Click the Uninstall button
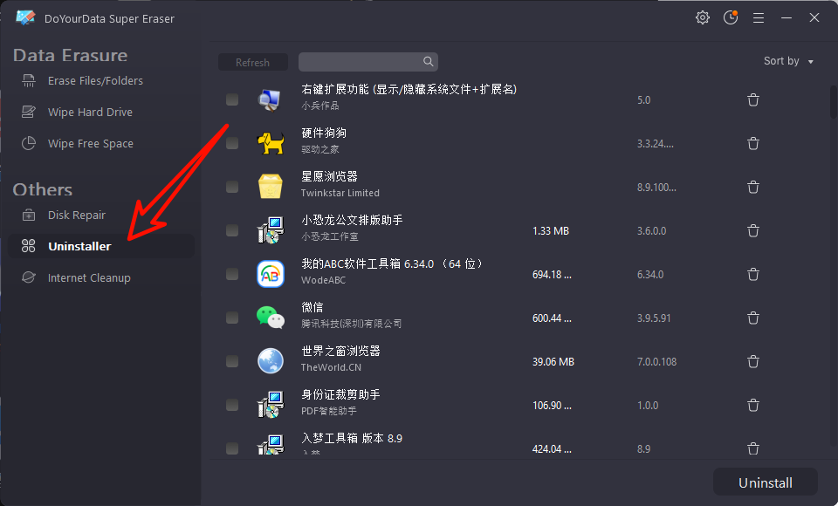 [x=766, y=482]
